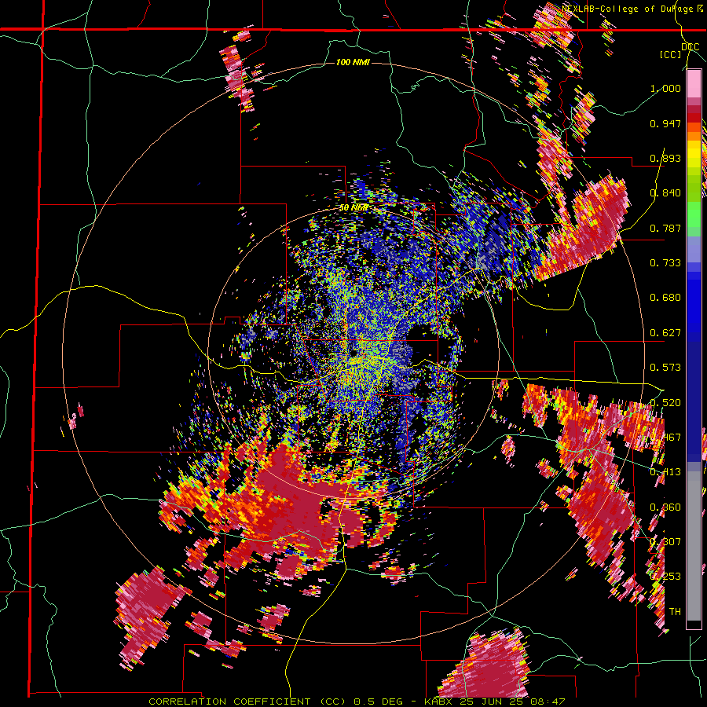Click the 0.520 legend value

[665, 403]
